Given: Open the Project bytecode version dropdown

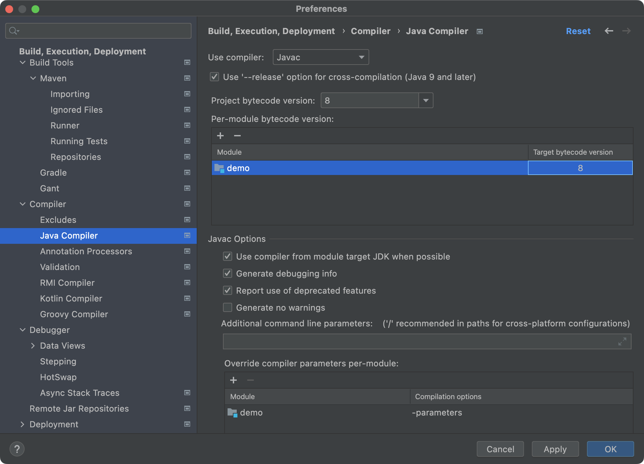Looking at the screenshot, I should click(x=427, y=100).
